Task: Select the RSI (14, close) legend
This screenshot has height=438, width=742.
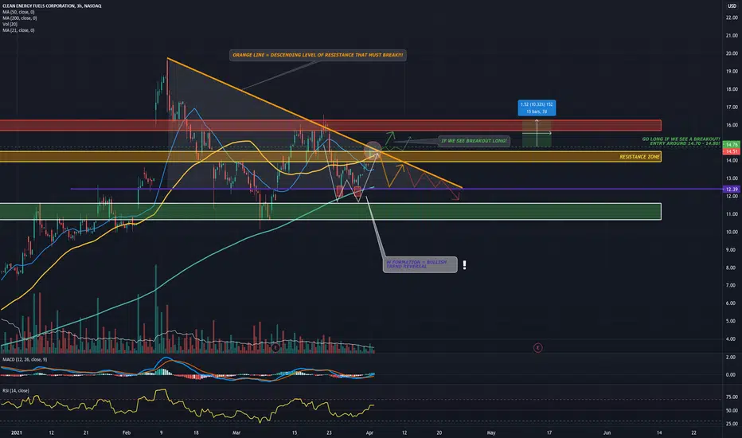Action: click(16, 391)
